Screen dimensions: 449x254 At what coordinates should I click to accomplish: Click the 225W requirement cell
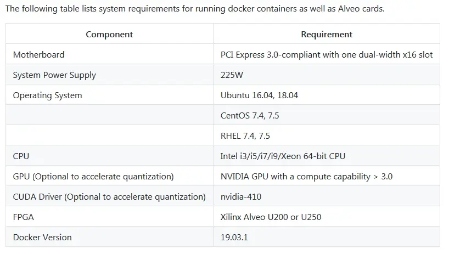pos(232,75)
